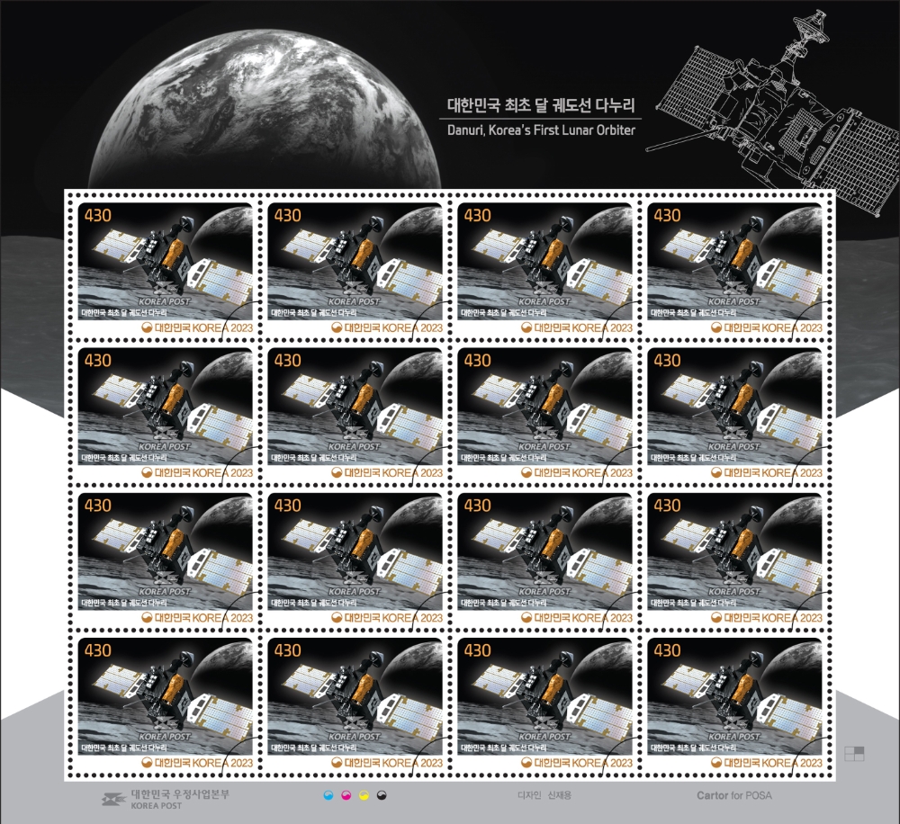
Task: Click the magenta color registration dot
Action: coord(346,795)
